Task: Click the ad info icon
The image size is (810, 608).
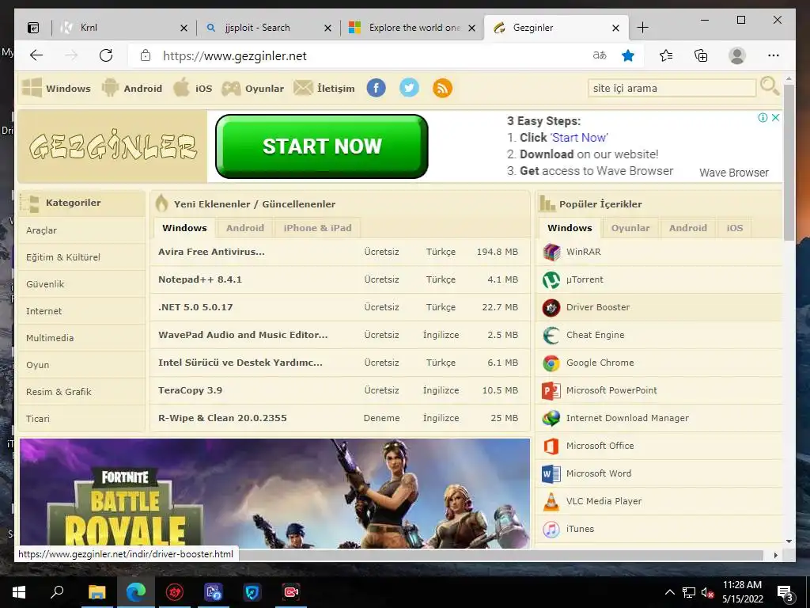Action: tap(763, 117)
